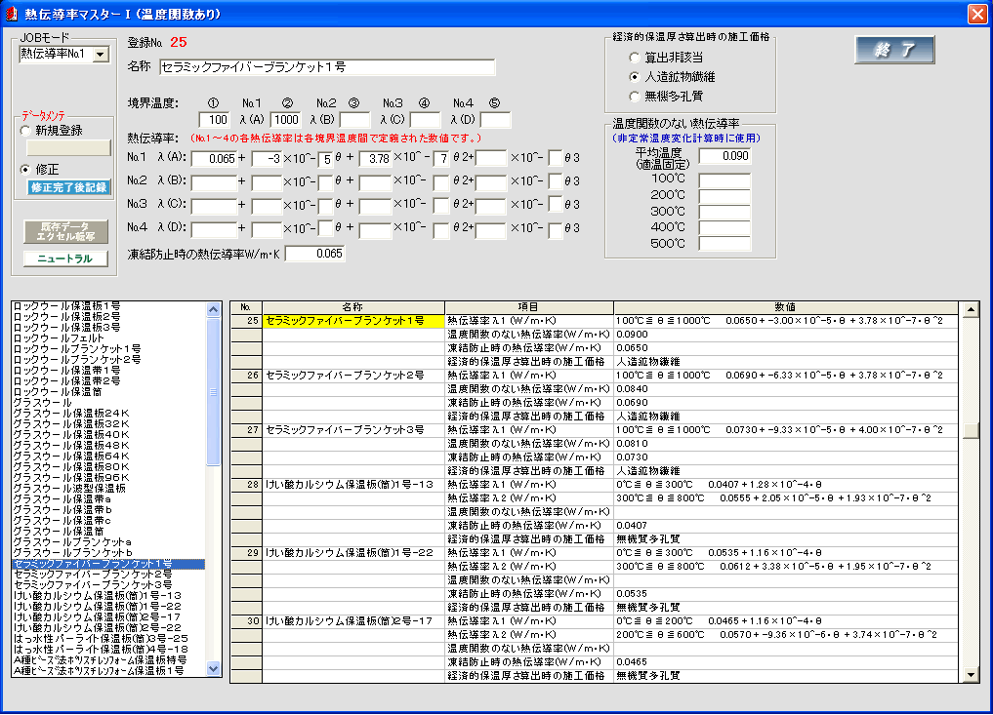Click down arrow of the data table scrollbar
Image resolution: width=993 pixels, height=715 pixels.
pos(971,674)
